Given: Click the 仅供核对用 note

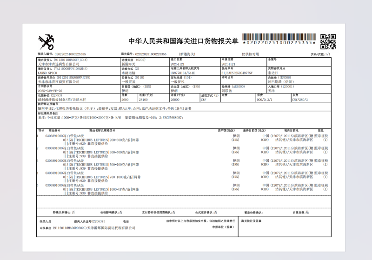Looking at the screenshot, I should [250, 54].
